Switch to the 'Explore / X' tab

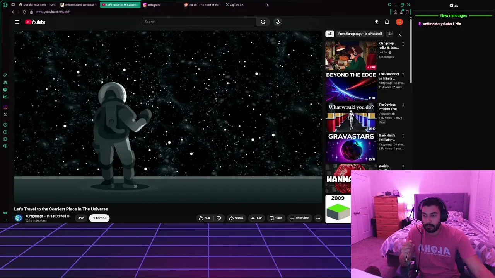[243, 5]
